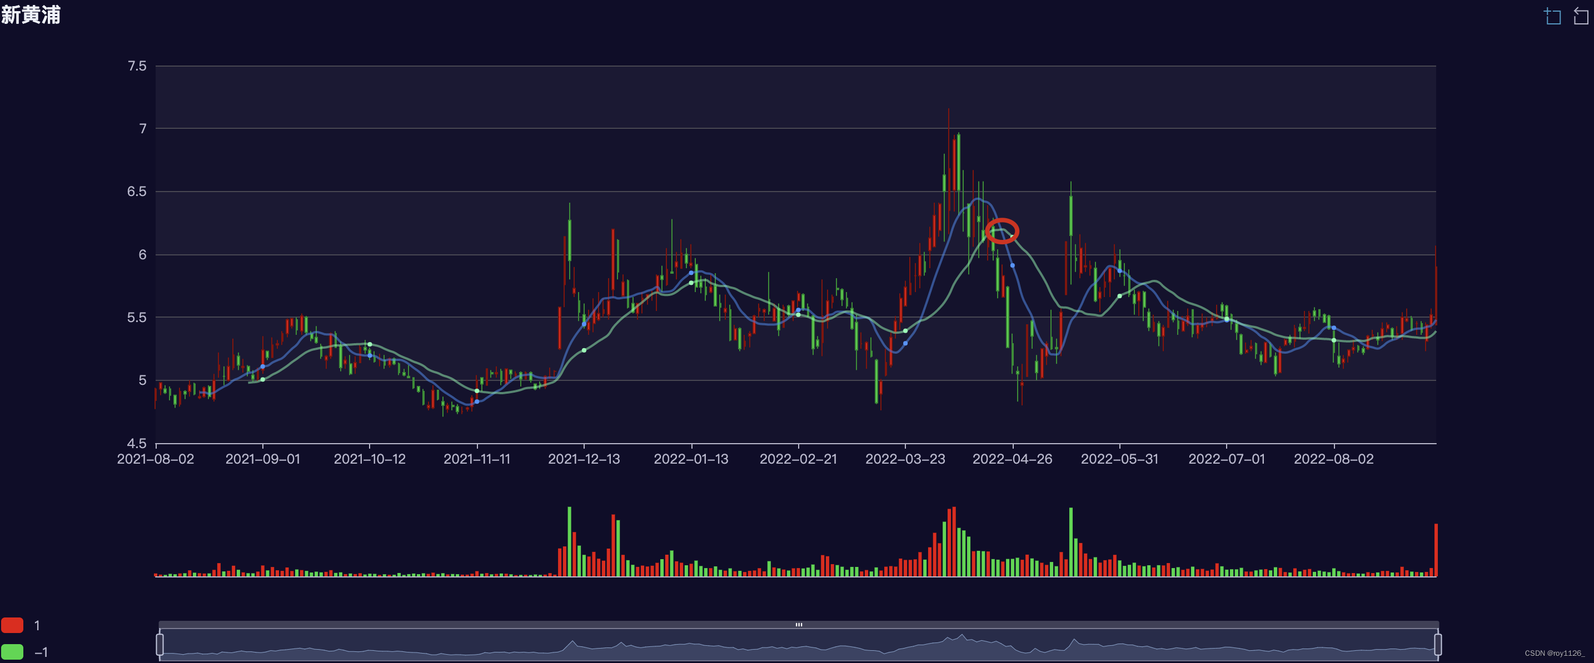1594x663 pixels.
Task: Toggle the red '1' legend swatch
Action: [12, 625]
